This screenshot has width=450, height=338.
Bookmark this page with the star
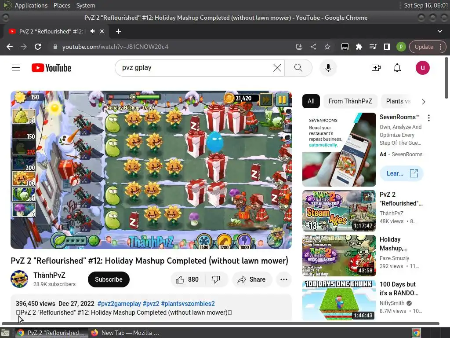tap(327, 47)
